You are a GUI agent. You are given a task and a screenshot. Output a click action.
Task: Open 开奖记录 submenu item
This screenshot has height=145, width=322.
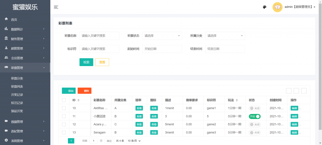[x=17, y=95]
